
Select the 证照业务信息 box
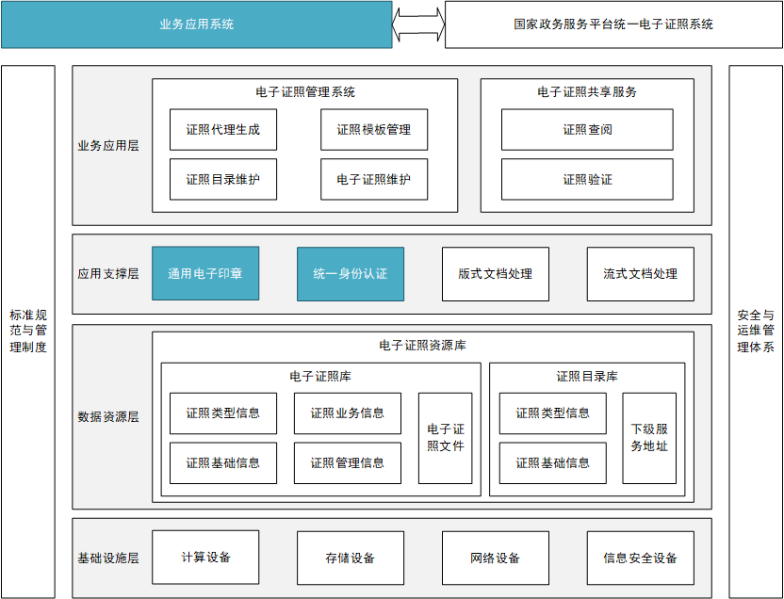(x=347, y=413)
